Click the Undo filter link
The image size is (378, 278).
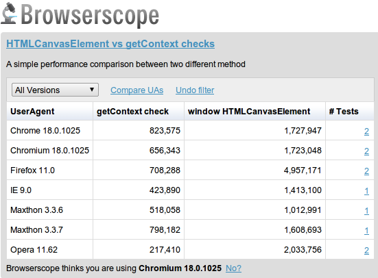195,90
